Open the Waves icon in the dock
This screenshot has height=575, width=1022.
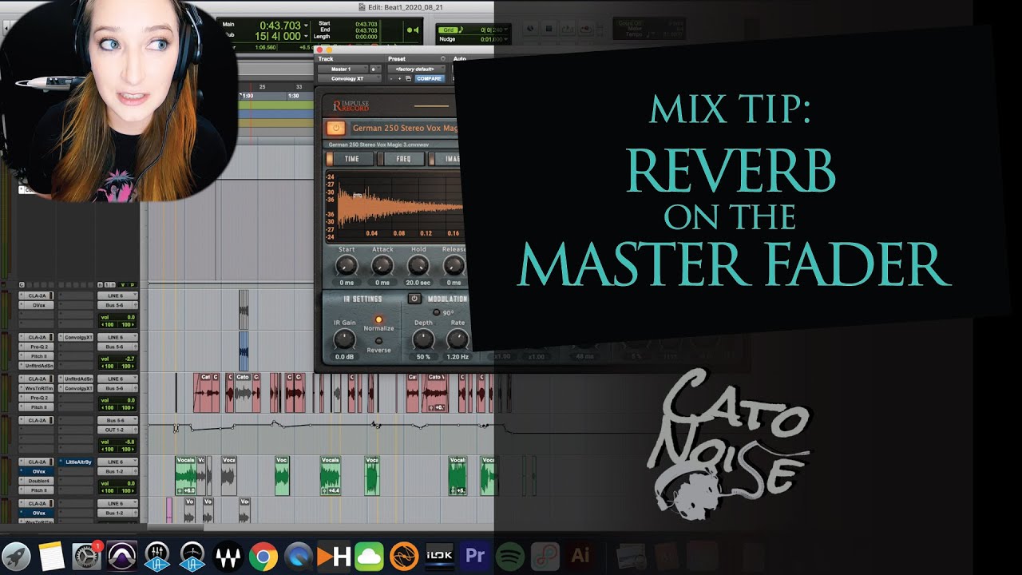point(228,556)
